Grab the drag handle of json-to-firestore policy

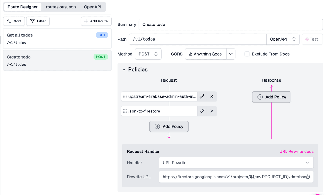[125, 111]
